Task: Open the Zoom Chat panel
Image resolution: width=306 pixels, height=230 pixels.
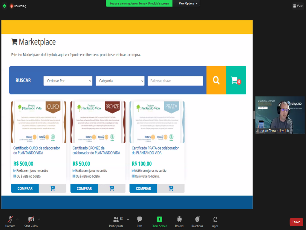Action: tap(140, 222)
